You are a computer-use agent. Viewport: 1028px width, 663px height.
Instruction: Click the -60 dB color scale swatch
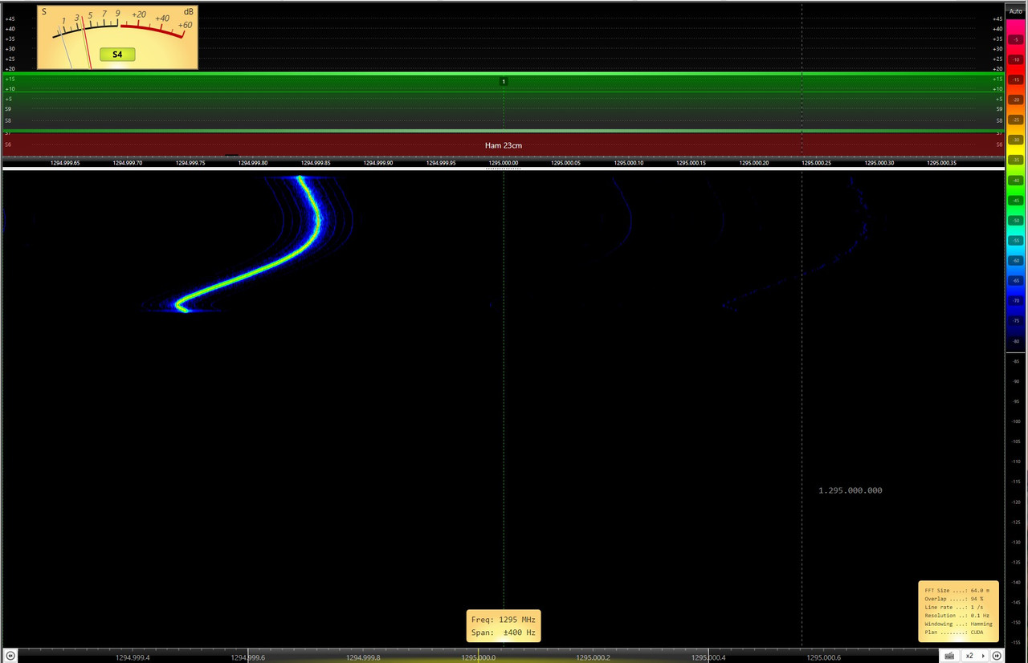click(x=1016, y=261)
